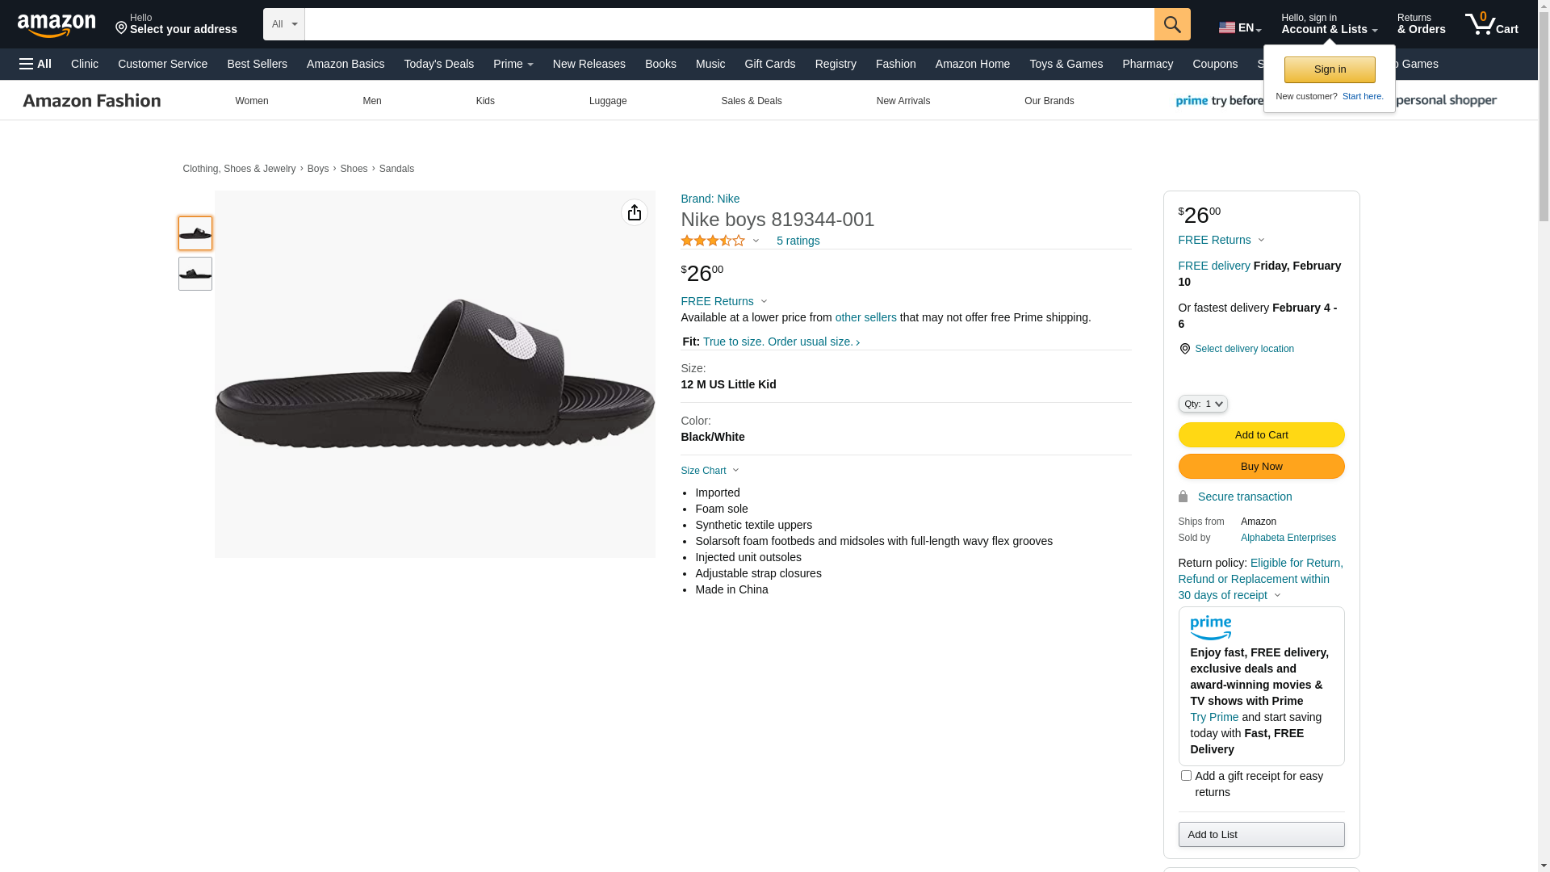The width and height of the screenshot is (1550, 872).
Task: Click the share icon on product image
Action: tap(635, 212)
